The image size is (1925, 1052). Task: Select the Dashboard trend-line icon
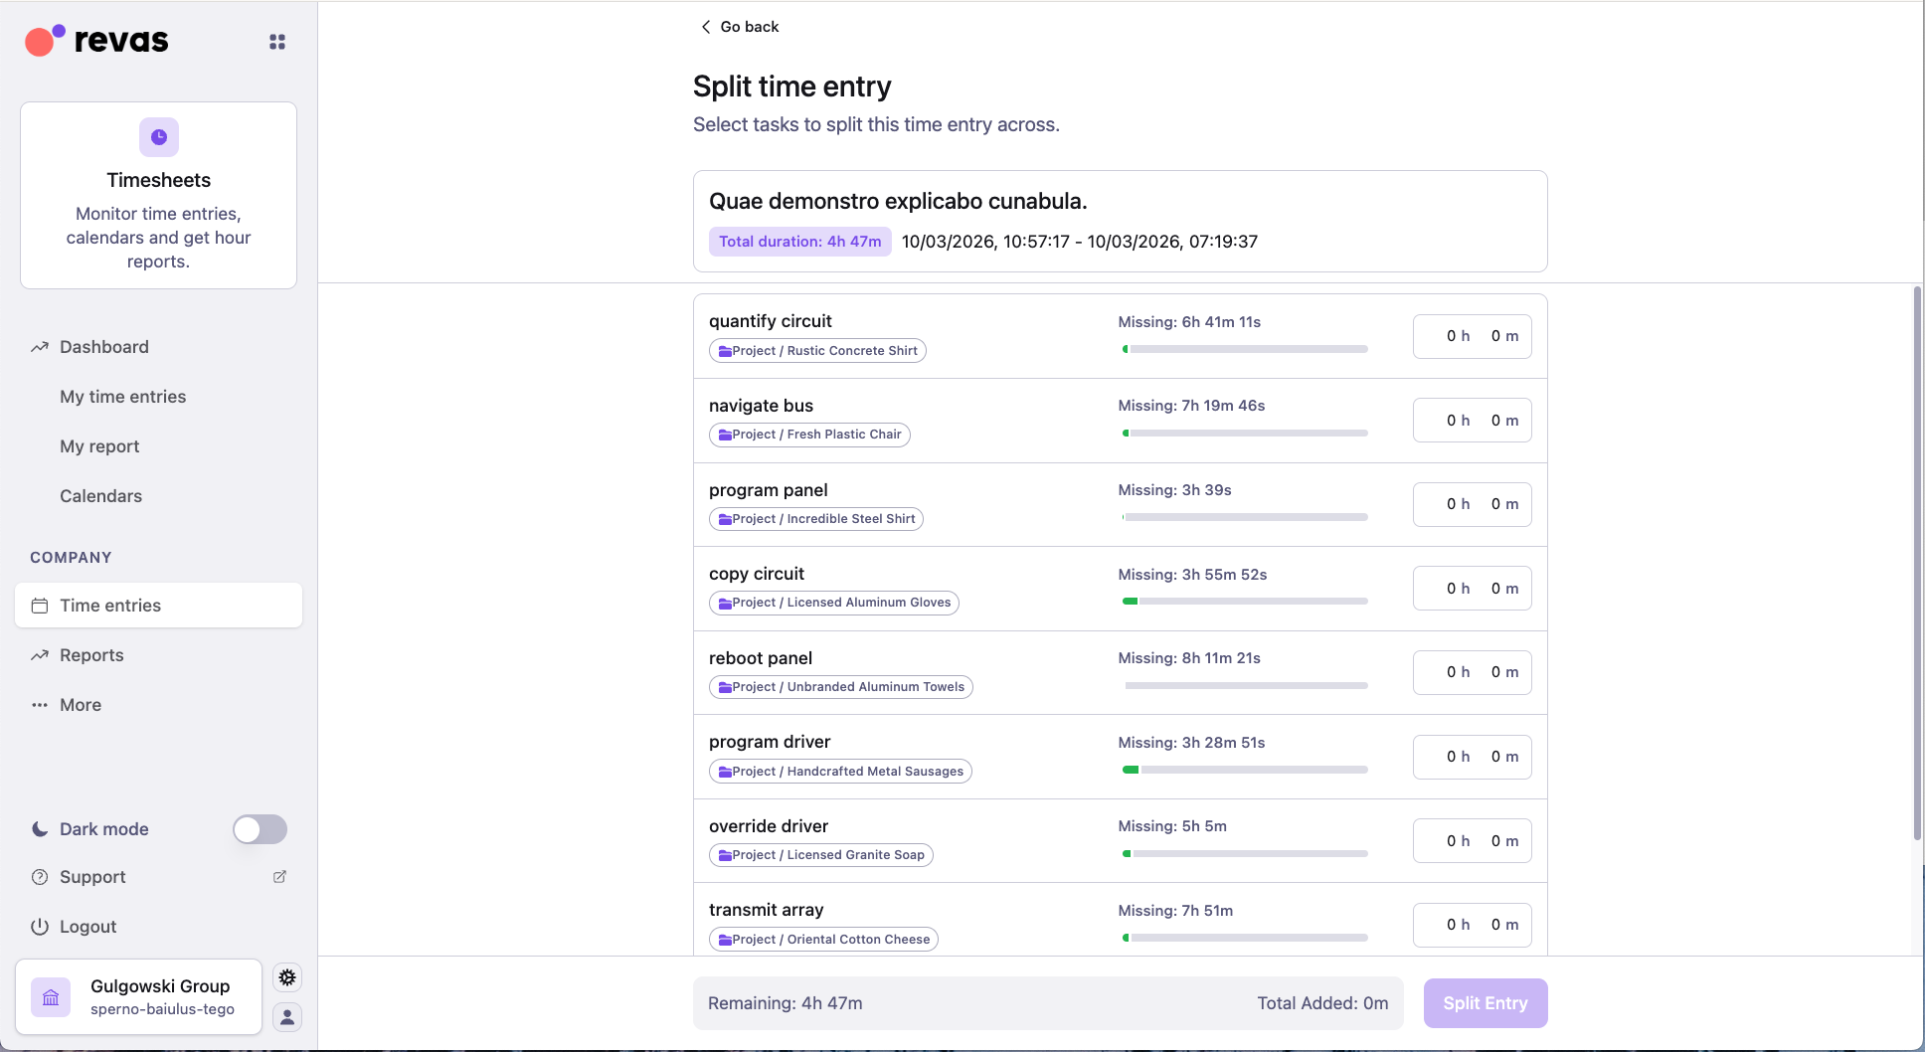[40, 346]
